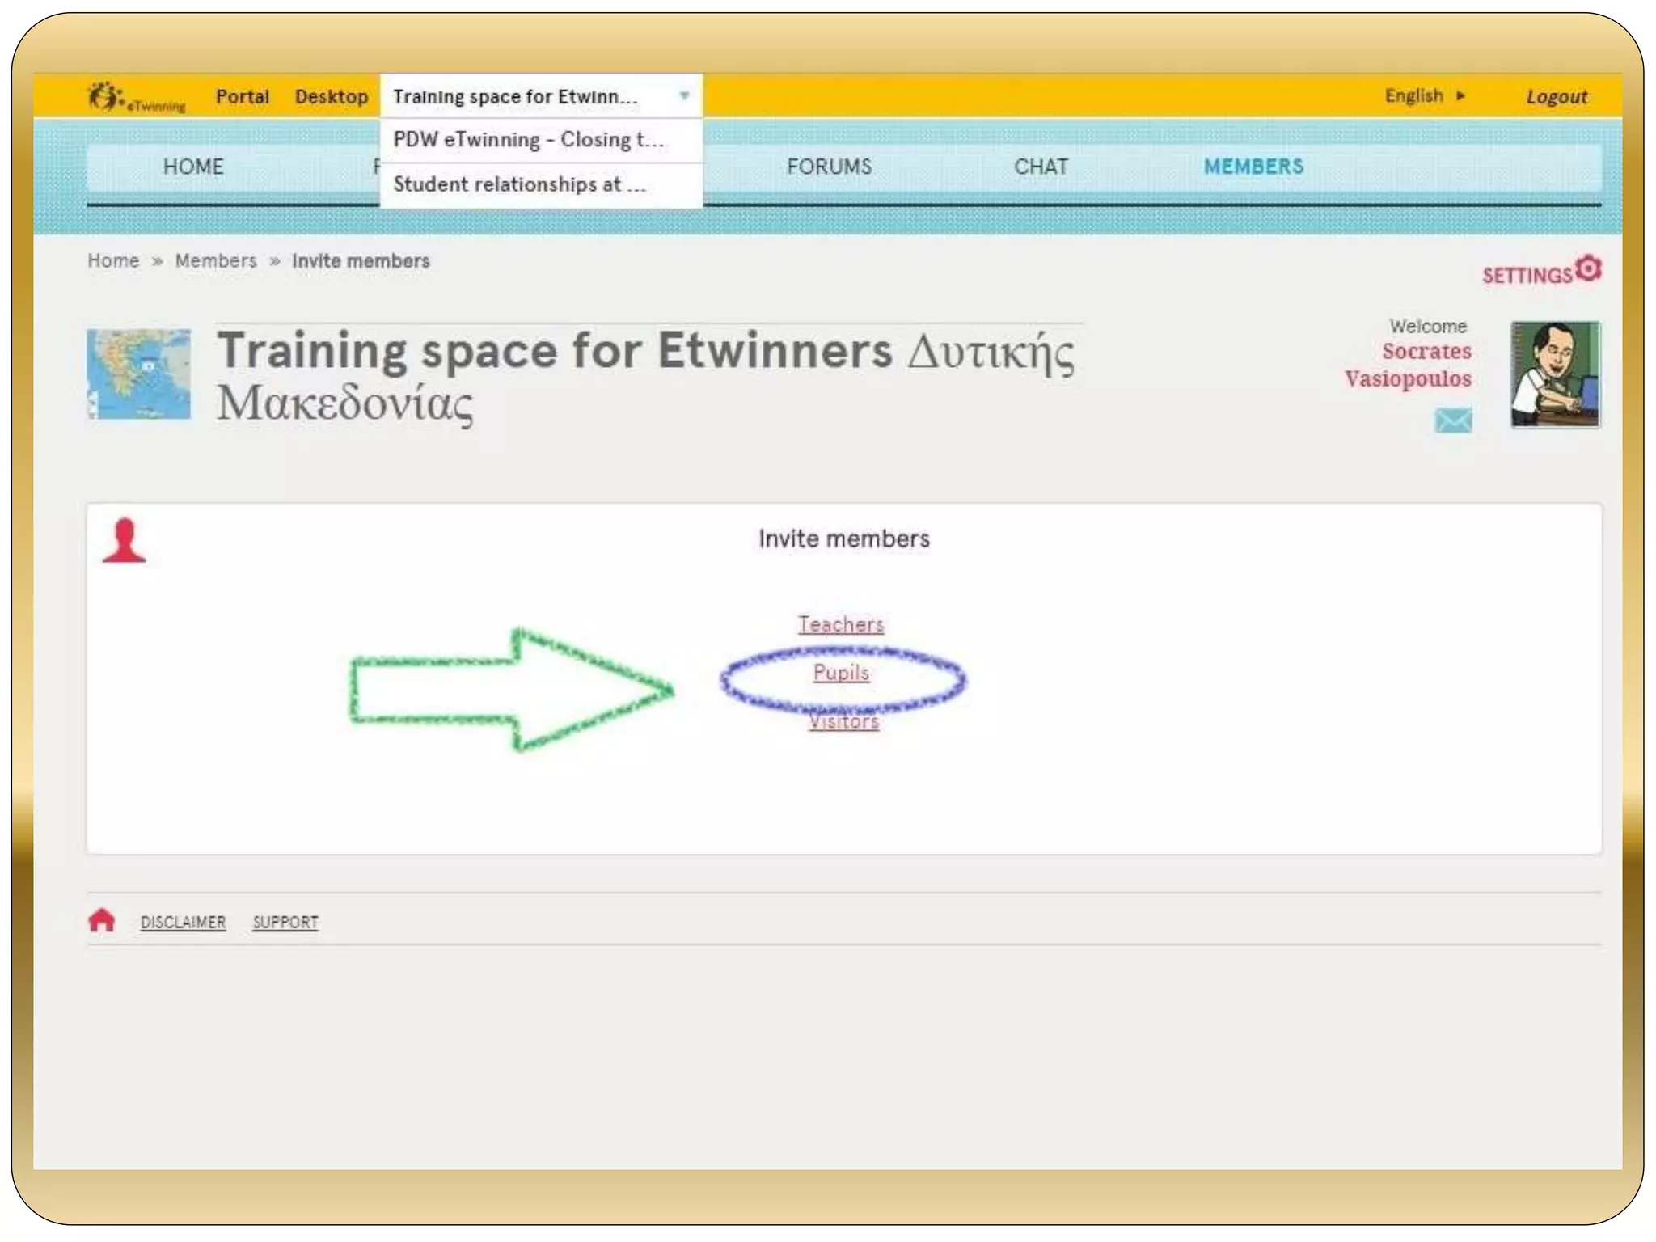Go to the HOME tab
1656x1242 pixels.
click(x=193, y=167)
